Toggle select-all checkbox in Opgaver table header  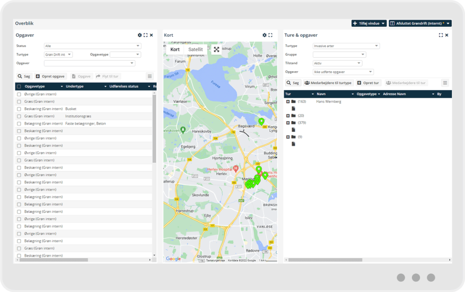[x=19, y=87]
